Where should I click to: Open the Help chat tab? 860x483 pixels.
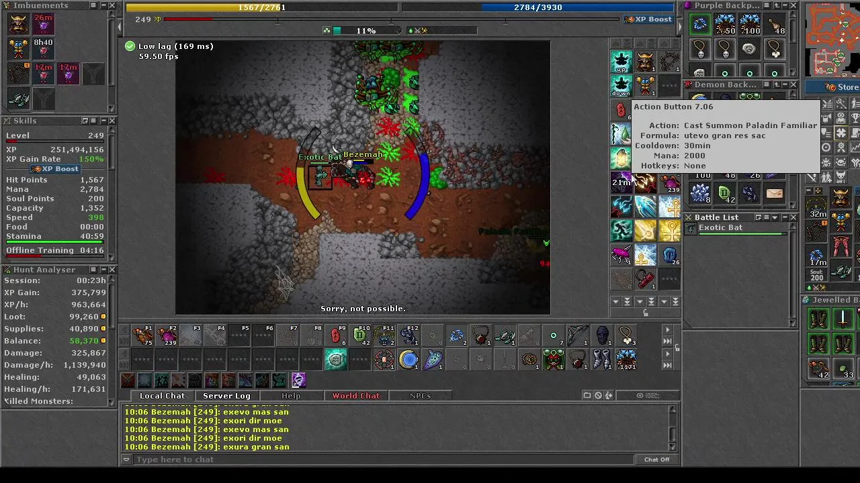(x=291, y=396)
